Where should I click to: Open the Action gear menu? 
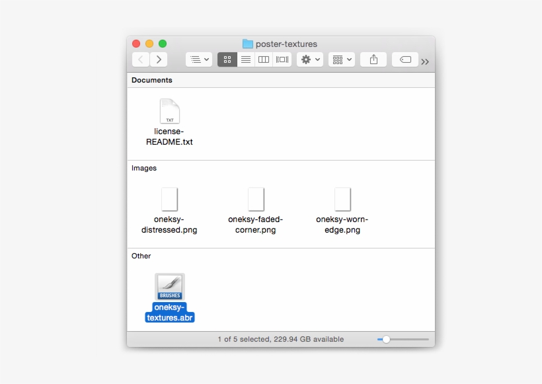pos(310,59)
